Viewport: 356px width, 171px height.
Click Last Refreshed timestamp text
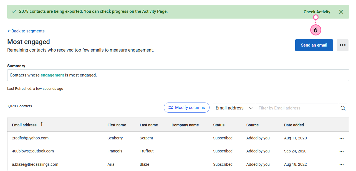[35, 89]
